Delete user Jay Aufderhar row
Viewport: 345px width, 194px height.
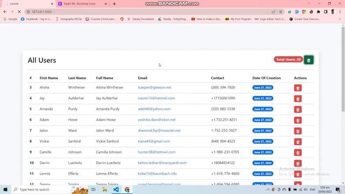[x=298, y=99]
